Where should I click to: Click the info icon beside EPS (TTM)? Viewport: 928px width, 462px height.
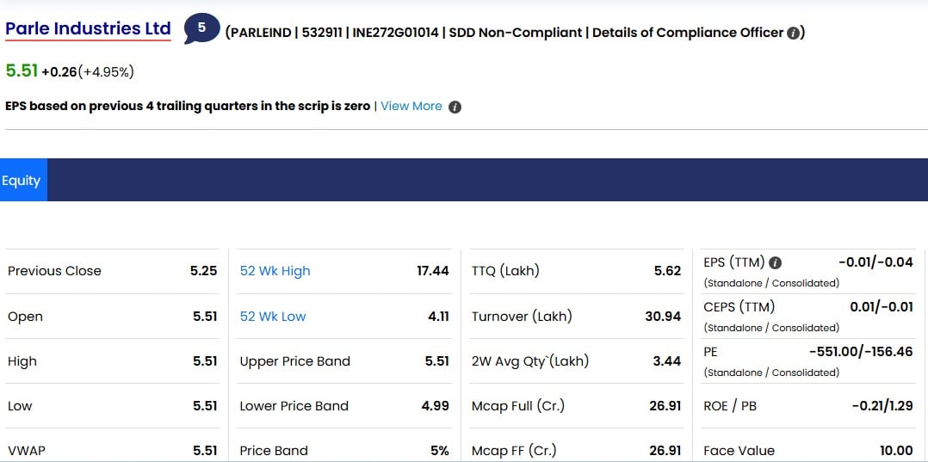coord(776,262)
